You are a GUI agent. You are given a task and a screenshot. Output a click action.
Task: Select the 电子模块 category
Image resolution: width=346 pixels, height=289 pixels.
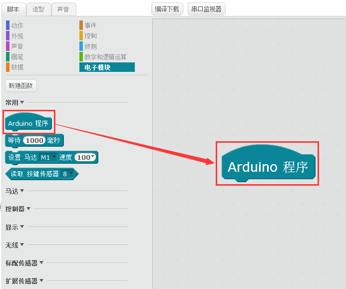coord(107,67)
